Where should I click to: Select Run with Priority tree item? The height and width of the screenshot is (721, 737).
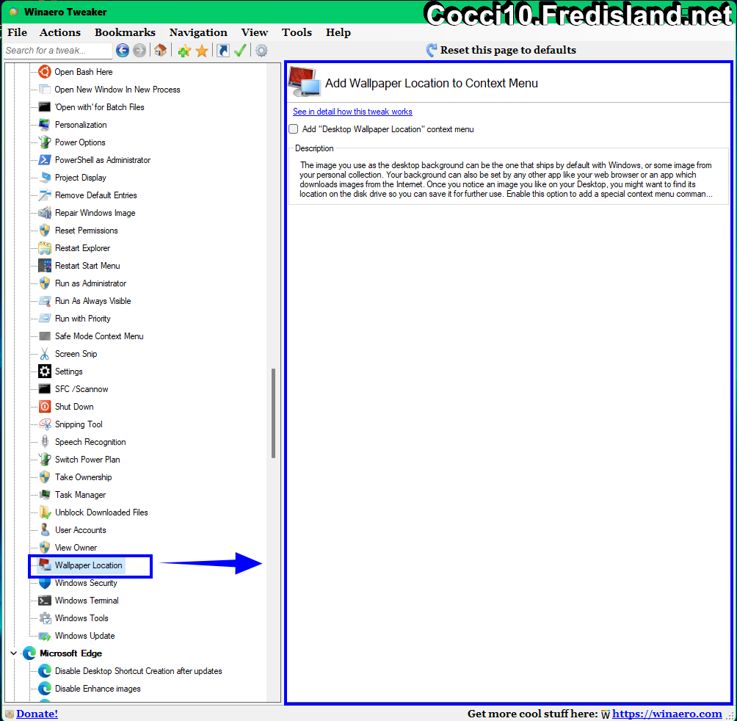tap(83, 319)
